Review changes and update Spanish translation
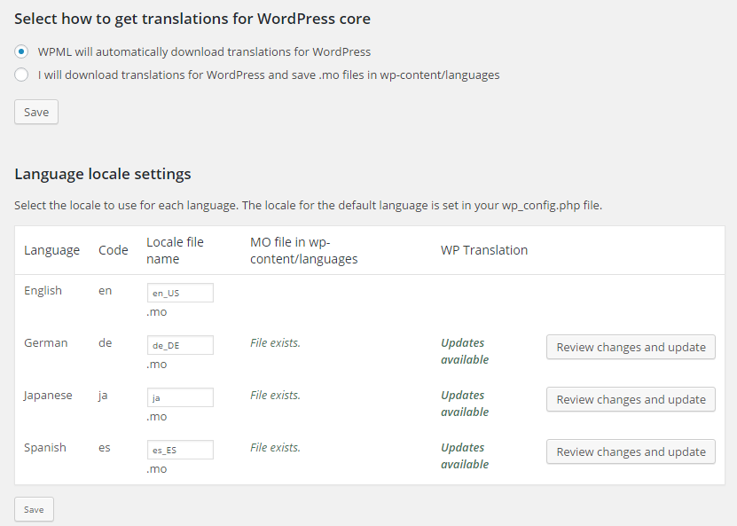This screenshot has height=526, width=737. pyautogui.click(x=631, y=451)
